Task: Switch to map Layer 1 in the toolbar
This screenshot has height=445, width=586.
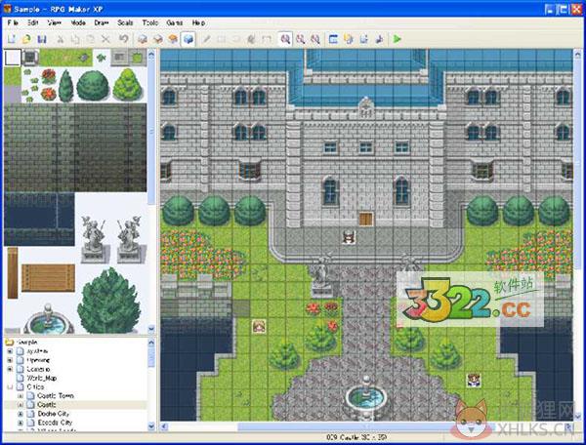Action: tap(142, 39)
